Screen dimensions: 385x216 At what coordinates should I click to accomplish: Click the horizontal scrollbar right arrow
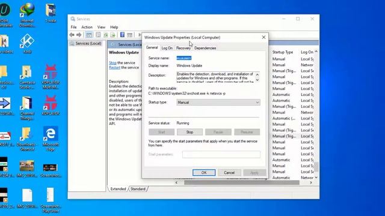click(x=311, y=182)
